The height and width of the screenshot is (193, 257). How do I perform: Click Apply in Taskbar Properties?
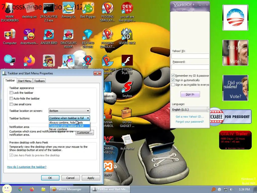click(x=91, y=178)
